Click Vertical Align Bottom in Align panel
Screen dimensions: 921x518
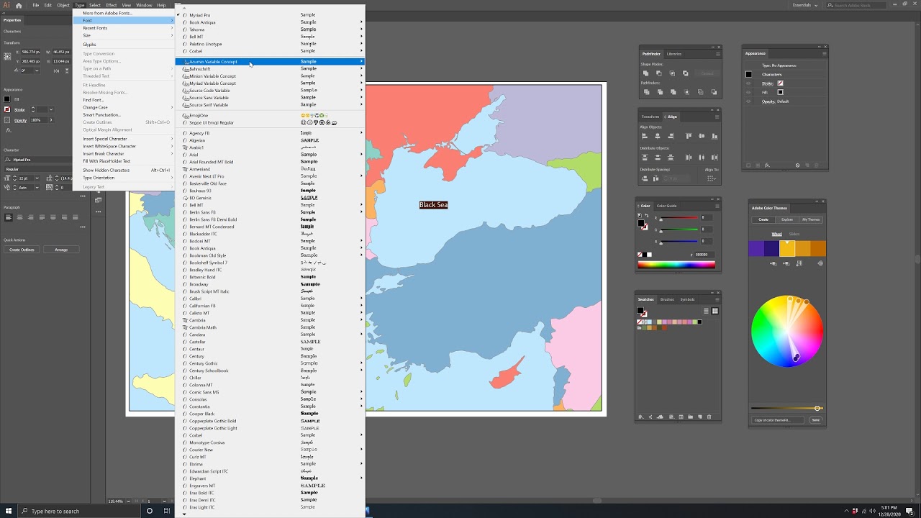[714, 136]
